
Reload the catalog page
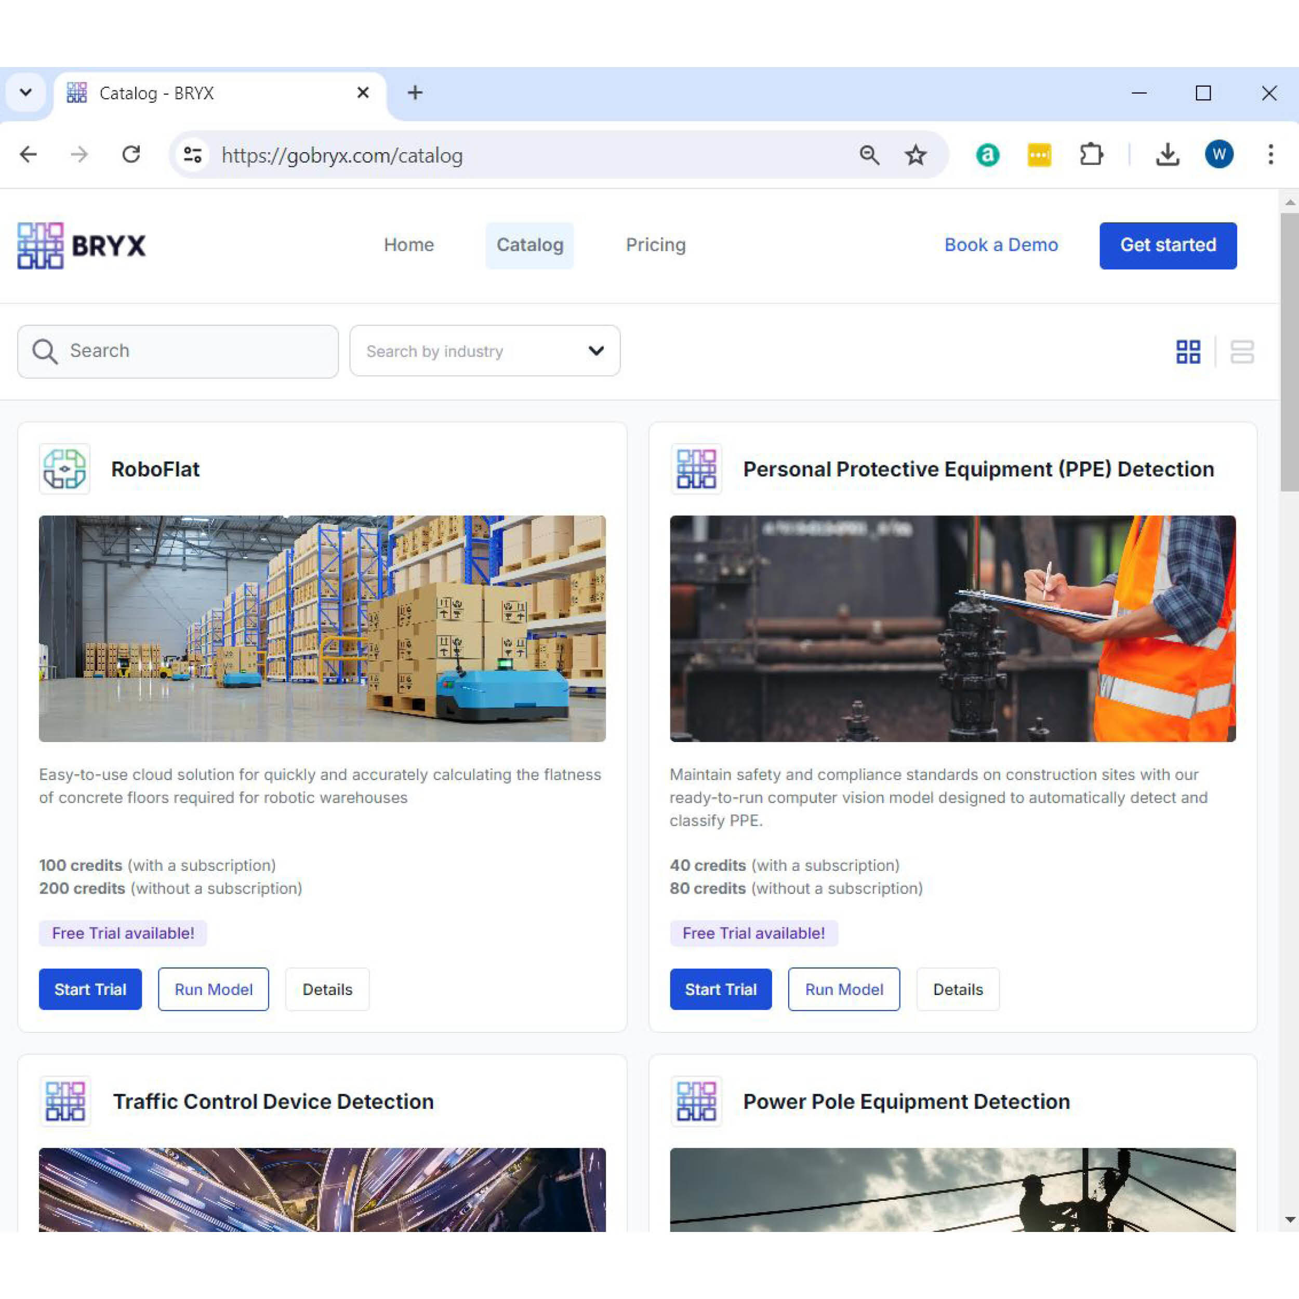tap(131, 155)
